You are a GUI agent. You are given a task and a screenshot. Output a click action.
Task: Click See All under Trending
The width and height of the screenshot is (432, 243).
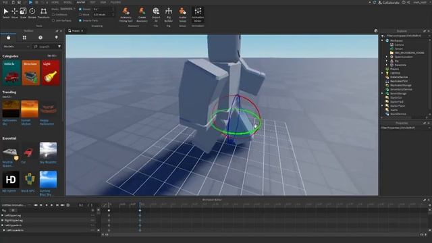[x=7, y=97]
